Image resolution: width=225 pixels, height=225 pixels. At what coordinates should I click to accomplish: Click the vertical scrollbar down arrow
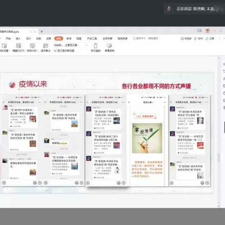(219, 202)
